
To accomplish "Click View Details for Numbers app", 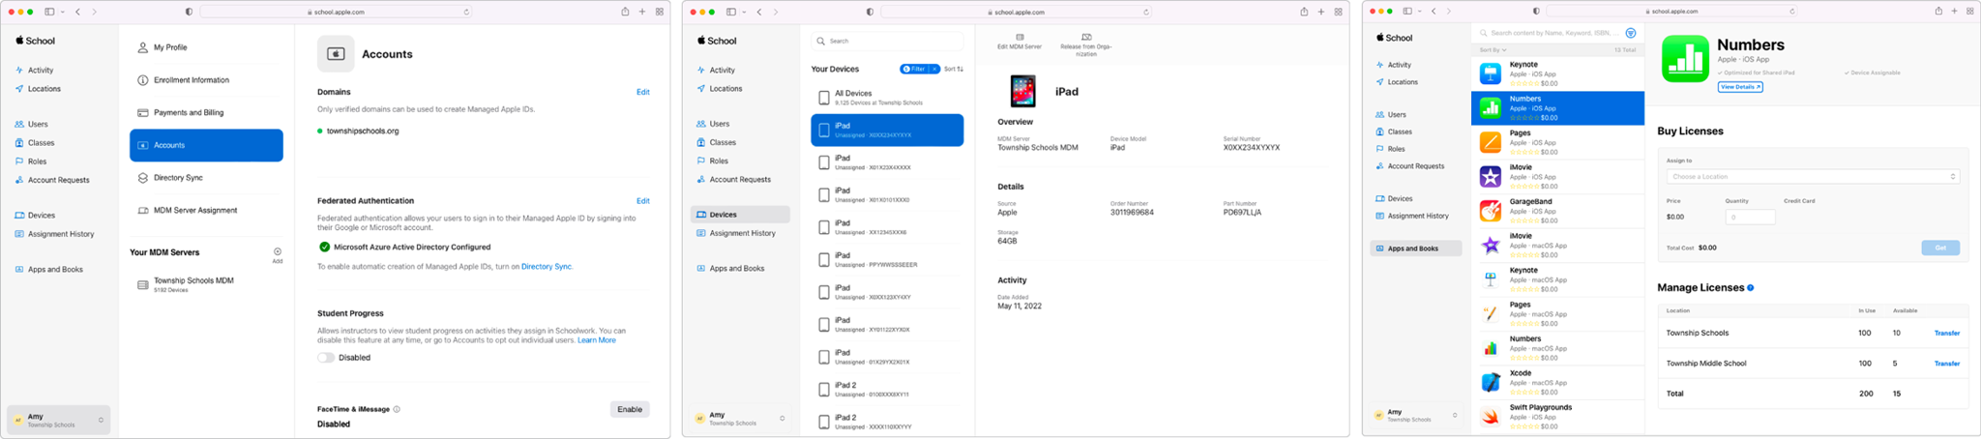I will (1740, 87).
